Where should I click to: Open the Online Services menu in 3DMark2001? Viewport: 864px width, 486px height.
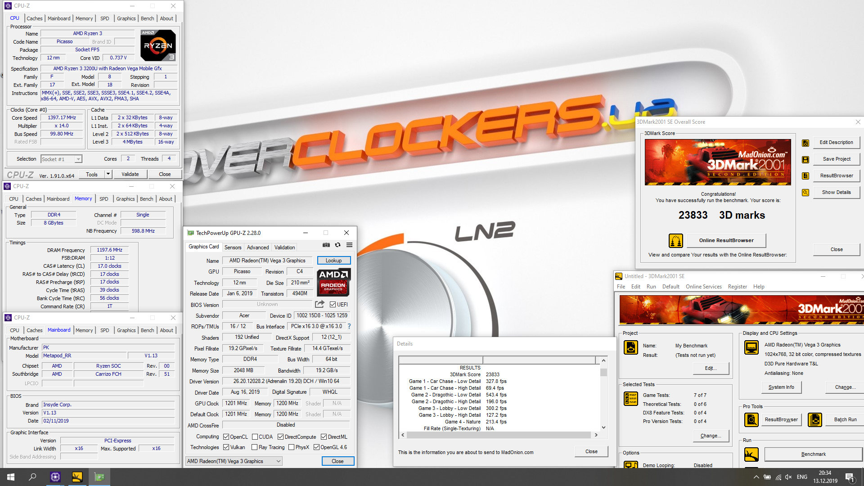pos(703,287)
